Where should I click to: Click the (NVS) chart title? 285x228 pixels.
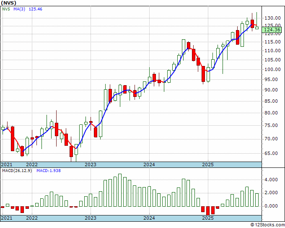(8, 3)
